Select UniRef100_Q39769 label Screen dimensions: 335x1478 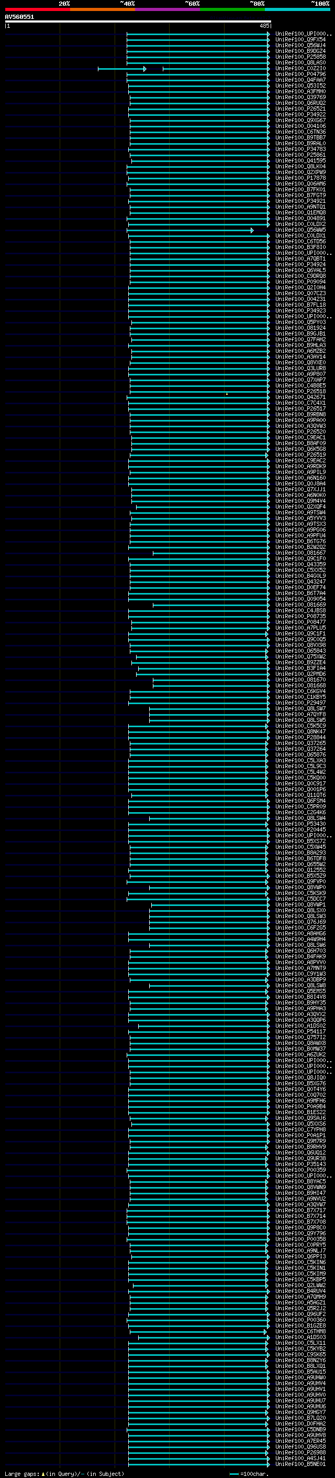[300, 97]
